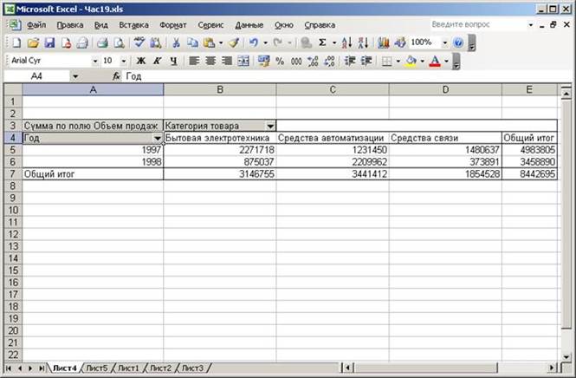Open the 100% zoom dropdown
Image resolution: width=576 pixels, height=378 pixels.
click(445, 43)
